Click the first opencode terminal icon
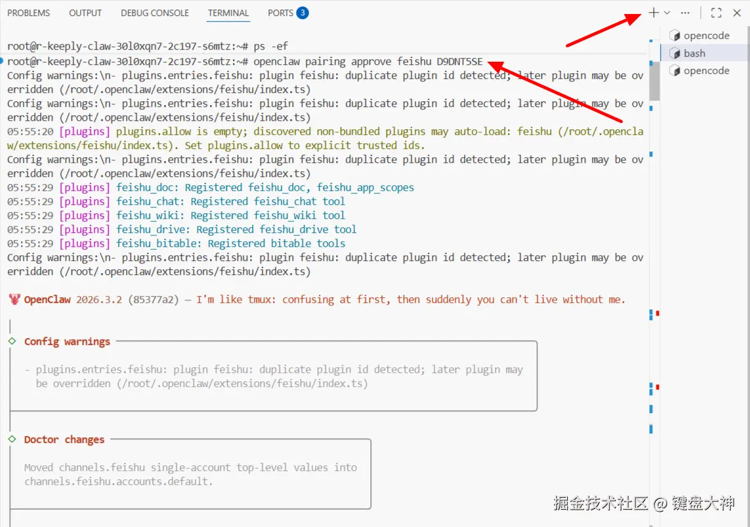 click(x=674, y=36)
